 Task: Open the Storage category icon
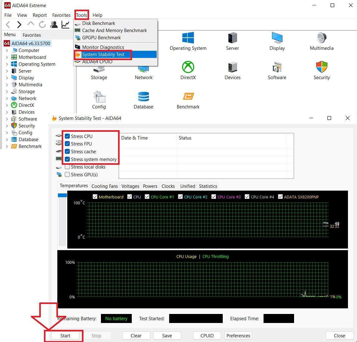tap(99, 69)
